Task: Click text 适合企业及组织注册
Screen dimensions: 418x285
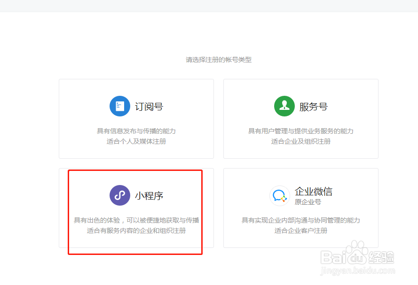Action: coord(301,141)
